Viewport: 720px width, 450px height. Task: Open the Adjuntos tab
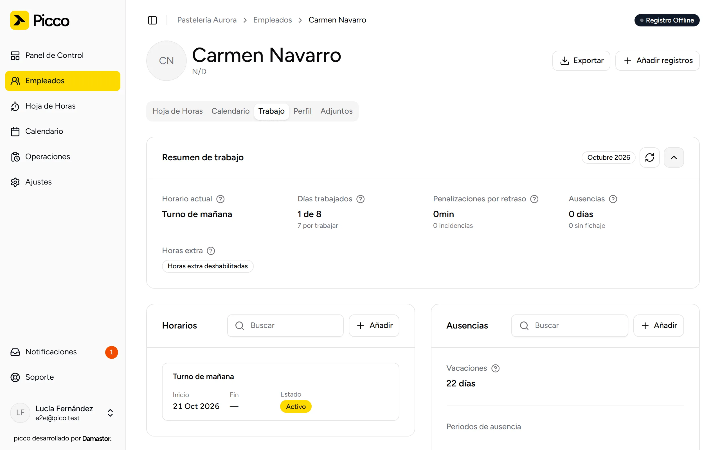coord(336,111)
